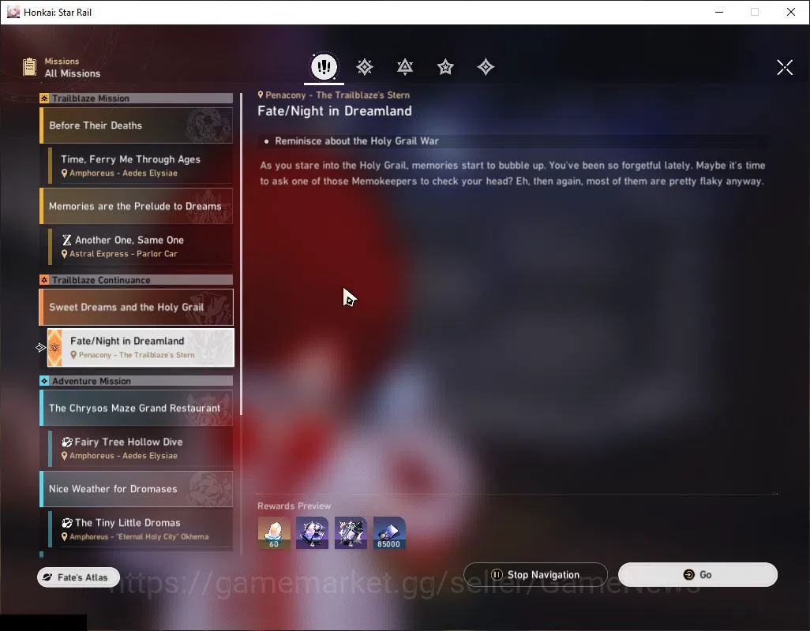The image size is (810, 631).
Task: Select The Tiny Little Dromas mission
Action: 141,528
